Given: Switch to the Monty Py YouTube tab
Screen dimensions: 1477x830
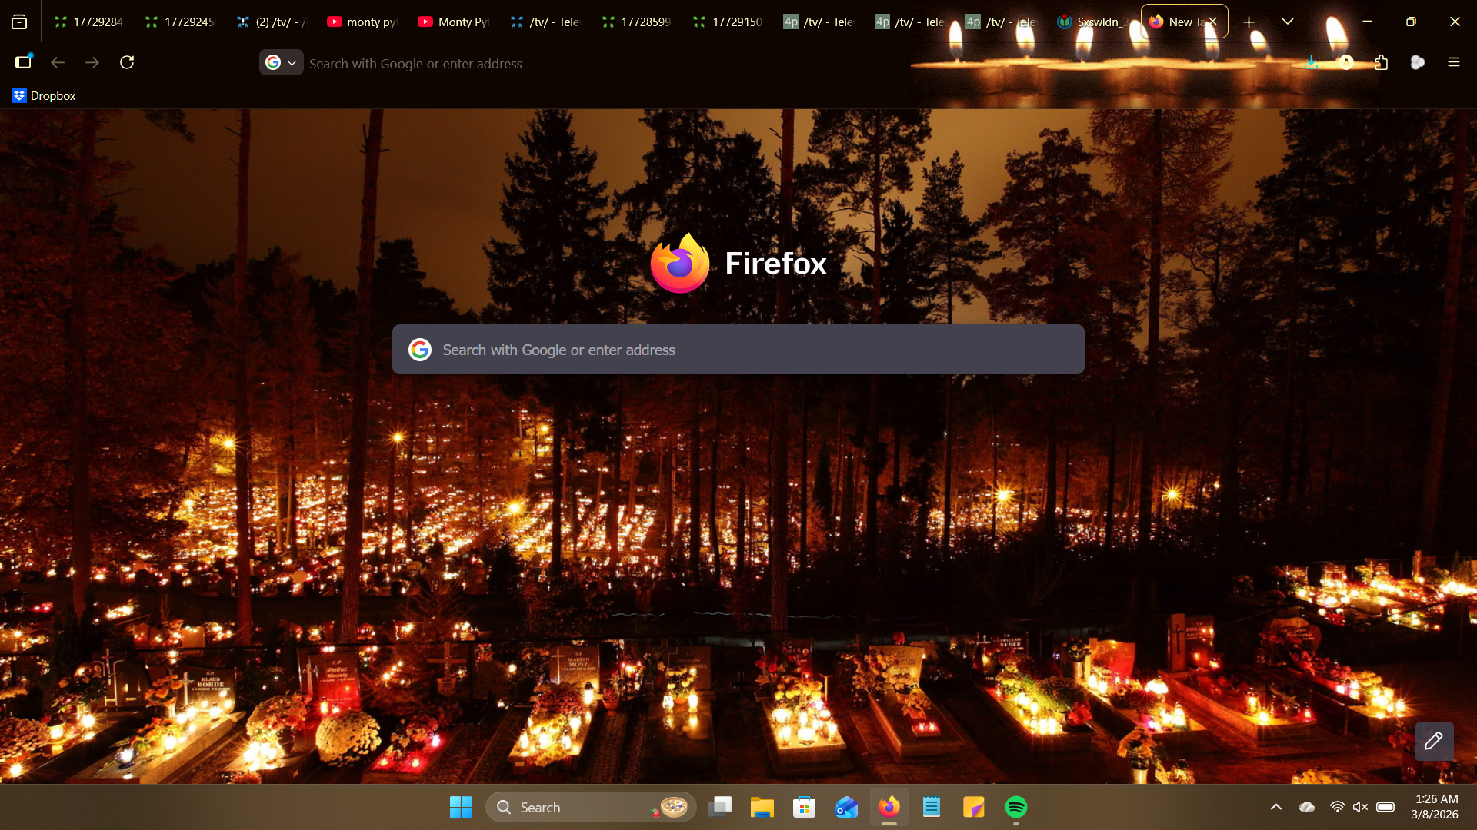Looking at the screenshot, I should pyautogui.click(x=454, y=22).
